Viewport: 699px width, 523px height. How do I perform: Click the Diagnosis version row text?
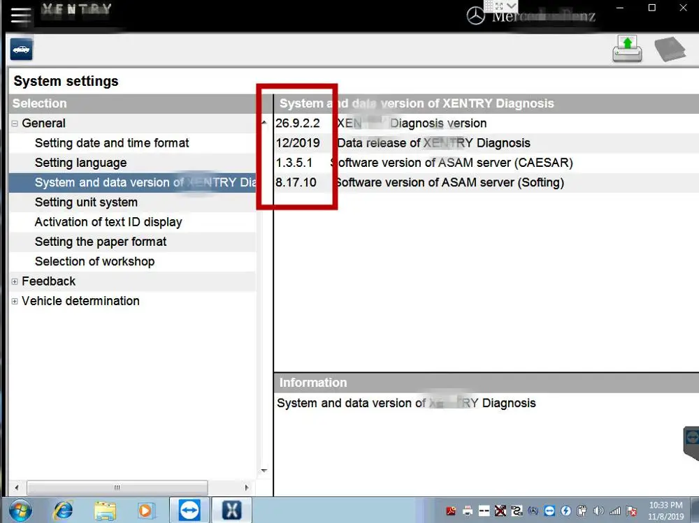(x=412, y=124)
